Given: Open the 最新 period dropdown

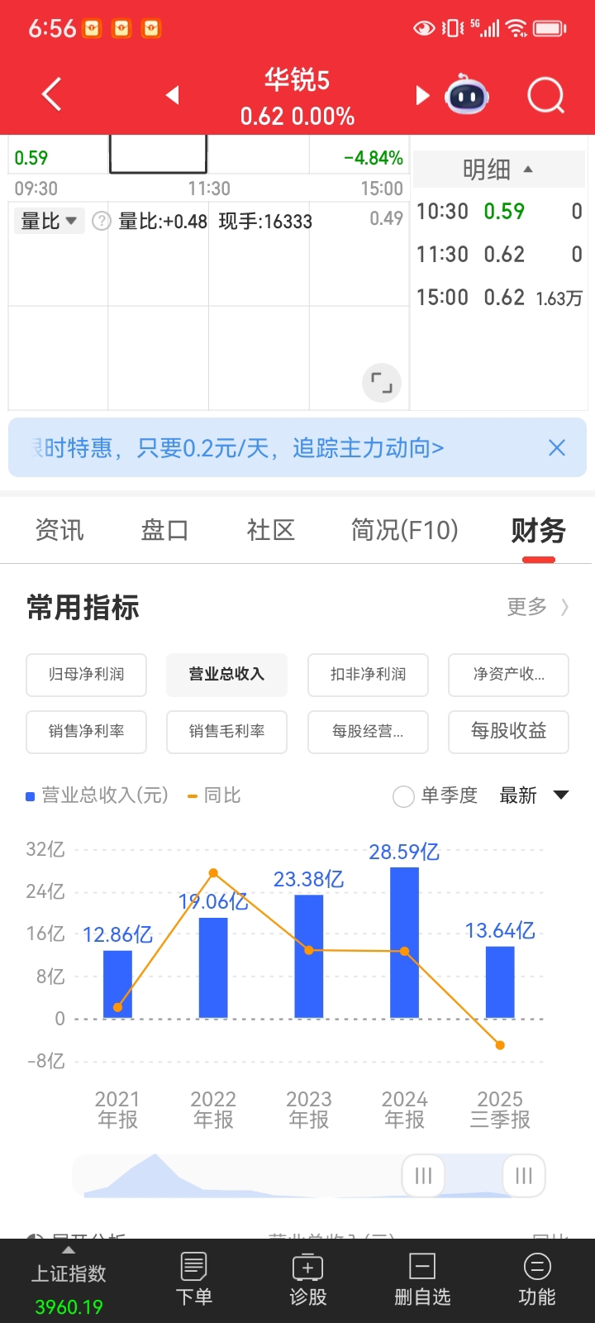Looking at the screenshot, I should click(534, 795).
